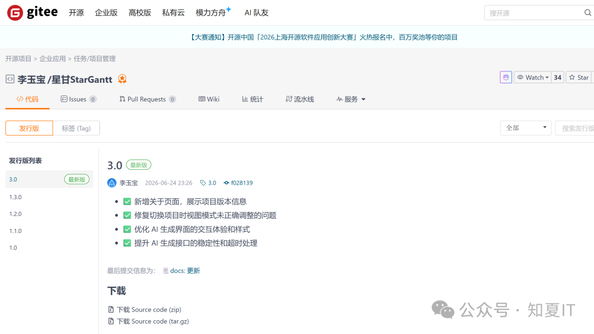Viewport: 594px width, 334px height.
Task: Click the Gitee logo
Action: pos(32,13)
